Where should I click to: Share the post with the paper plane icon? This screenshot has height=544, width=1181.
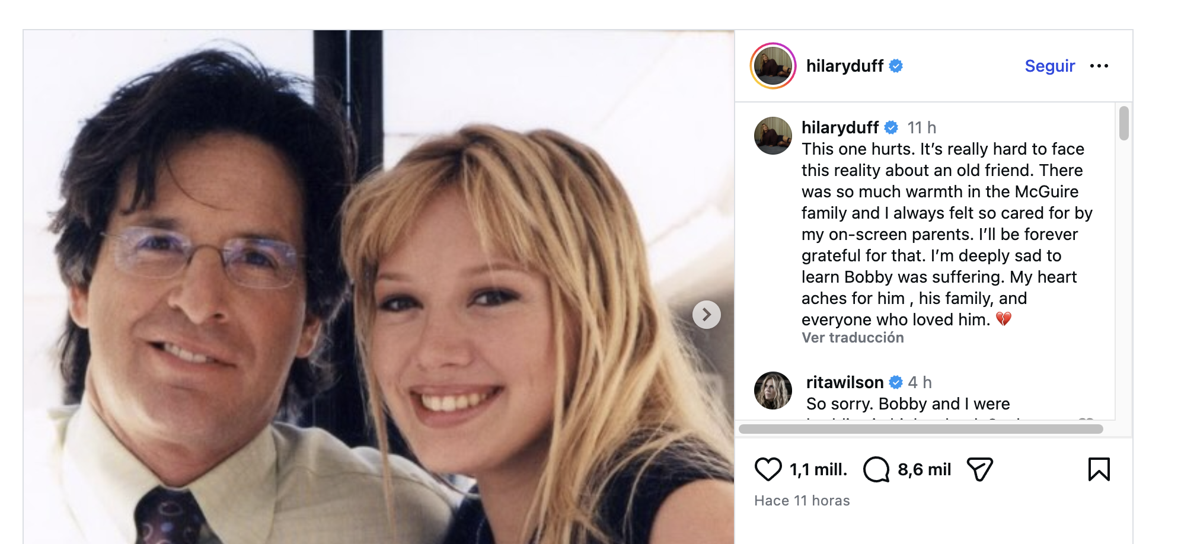(979, 469)
